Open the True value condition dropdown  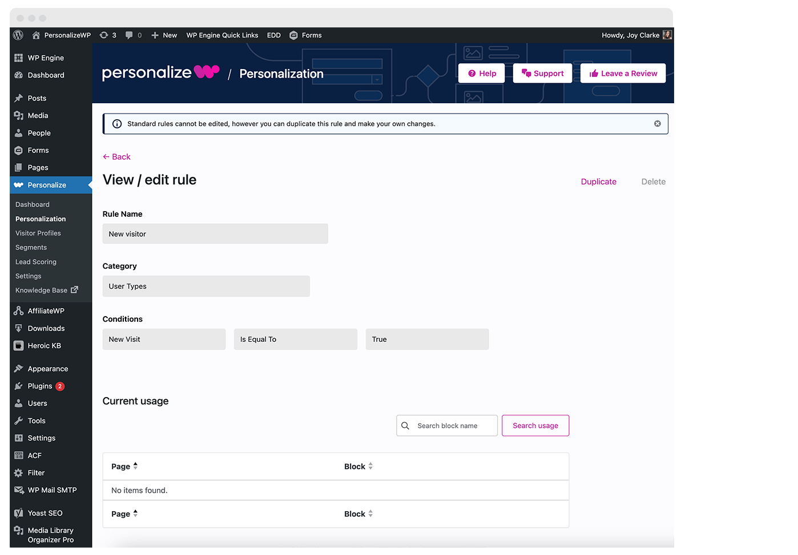426,339
